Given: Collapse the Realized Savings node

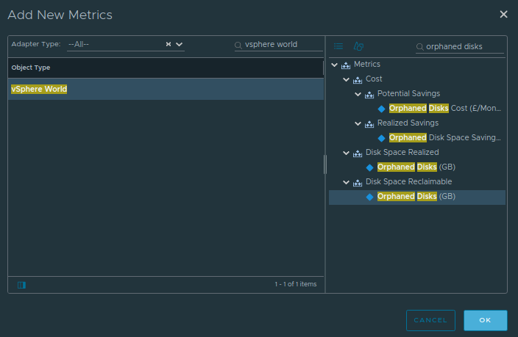Looking at the screenshot, I should click(x=358, y=123).
